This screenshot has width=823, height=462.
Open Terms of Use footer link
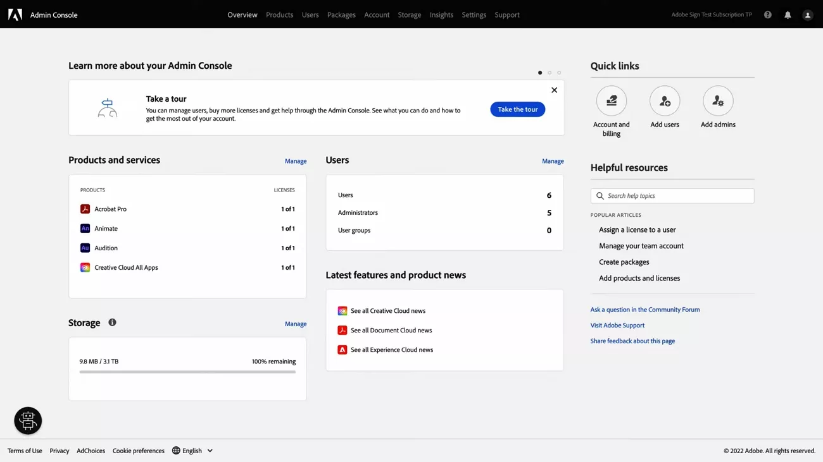coord(25,451)
